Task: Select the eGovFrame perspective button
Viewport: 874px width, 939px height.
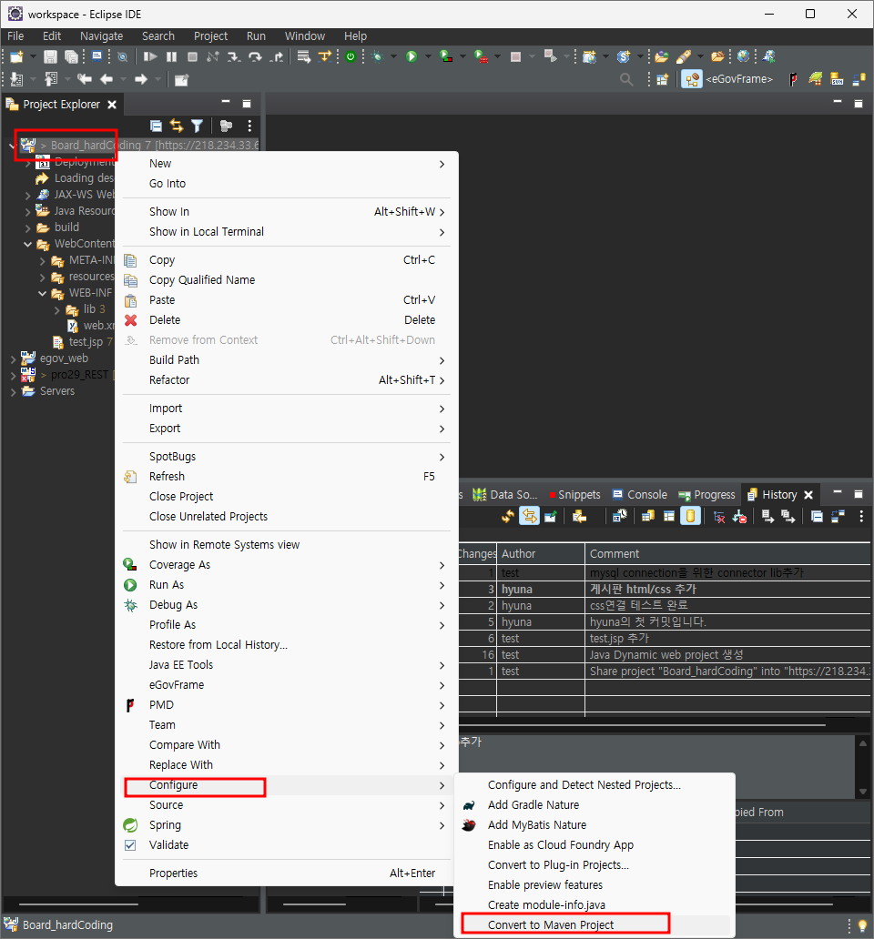Action: 727,79
